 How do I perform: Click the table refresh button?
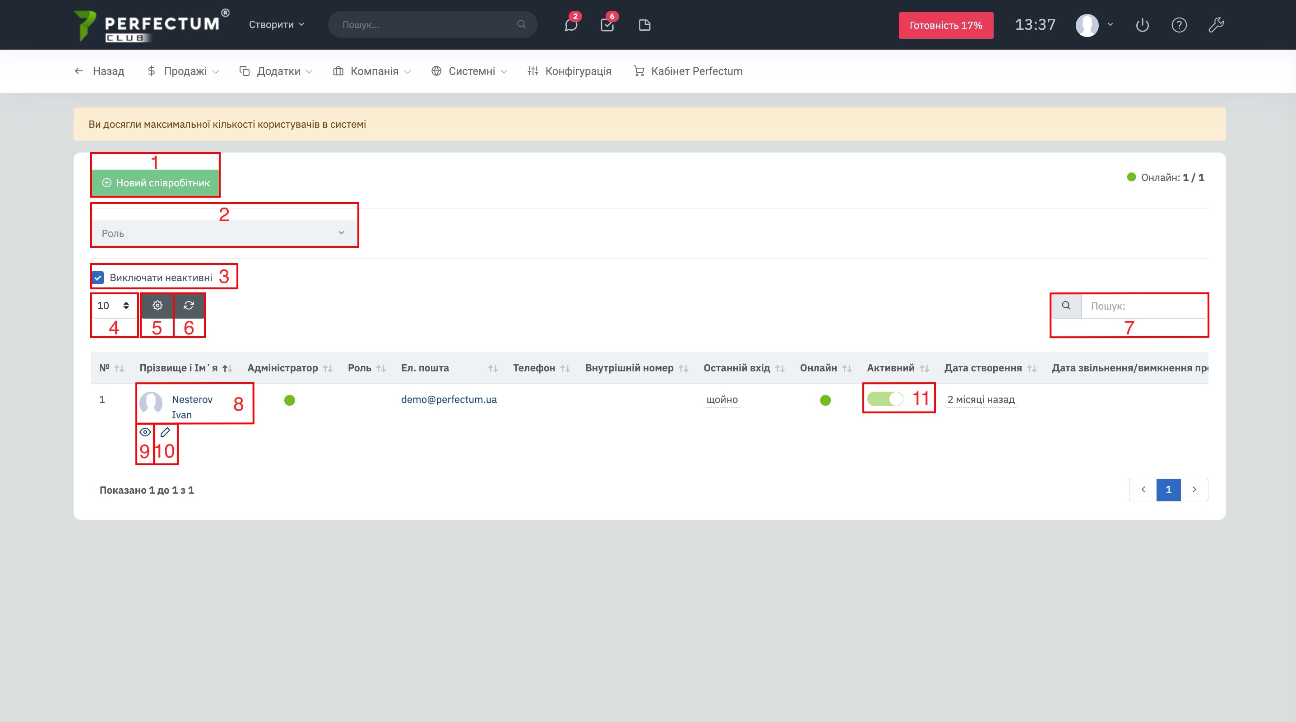tap(189, 305)
